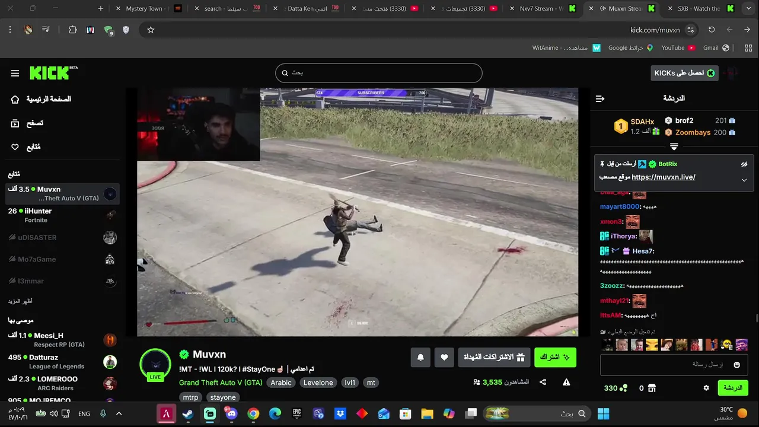This screenshot has height=427, width=759.
Task: Share the stream via the share icon
Action: coord(543,383)
